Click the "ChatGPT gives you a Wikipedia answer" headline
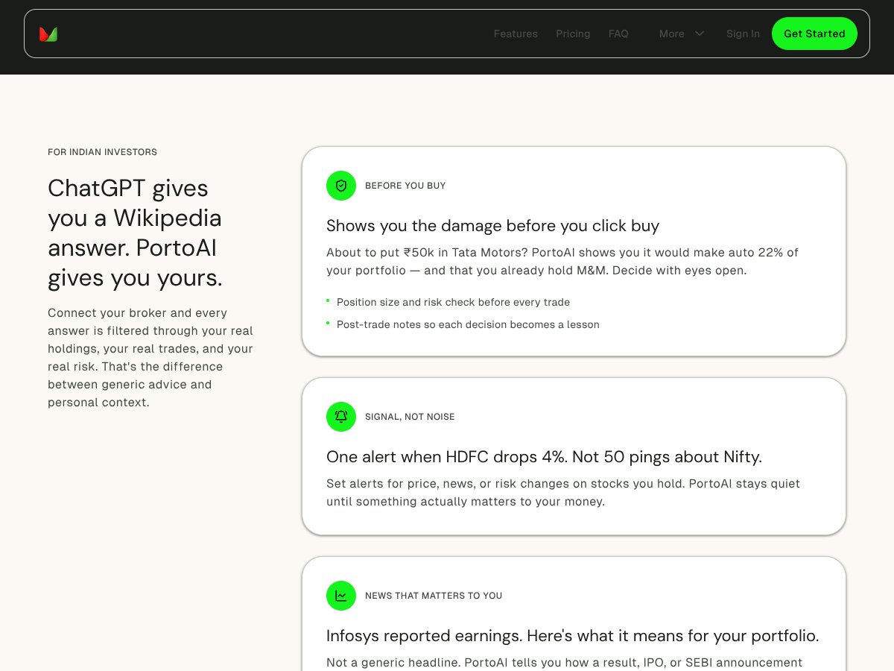 (x=135, y=233)
